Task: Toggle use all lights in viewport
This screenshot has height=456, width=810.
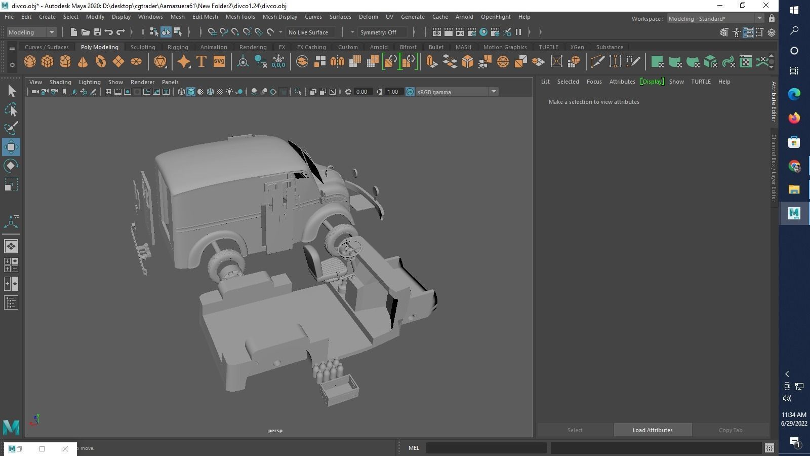Action: point(229,92)
